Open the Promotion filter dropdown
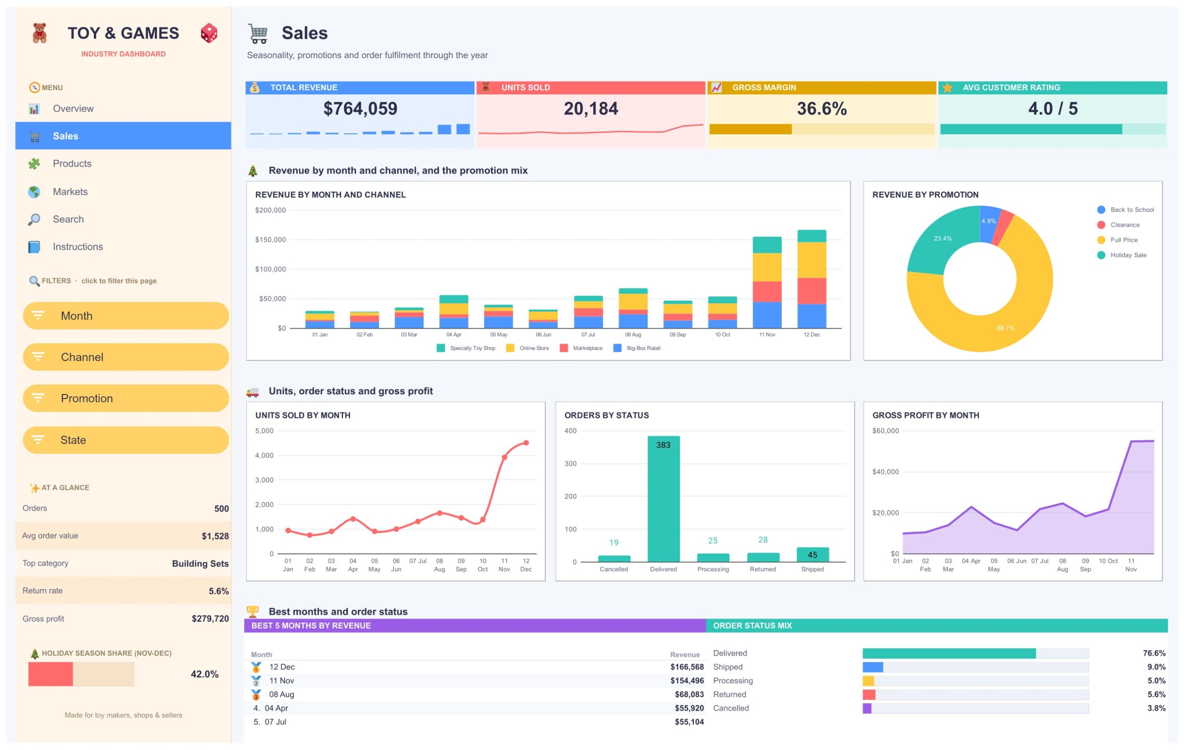Viewport: 1184px width, 750px height. [126, 399]
